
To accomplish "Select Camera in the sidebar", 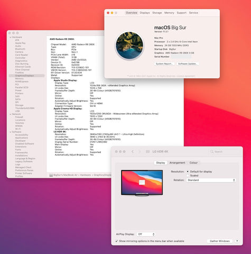I will click(19, 52).
